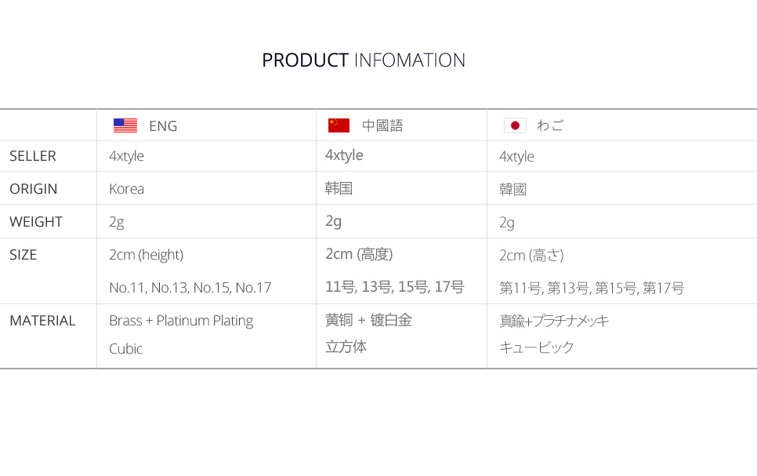Click the 2cm (高度) size text
Image resolution: width=757 pixels, height=476 pixels.
click(359, 254)
